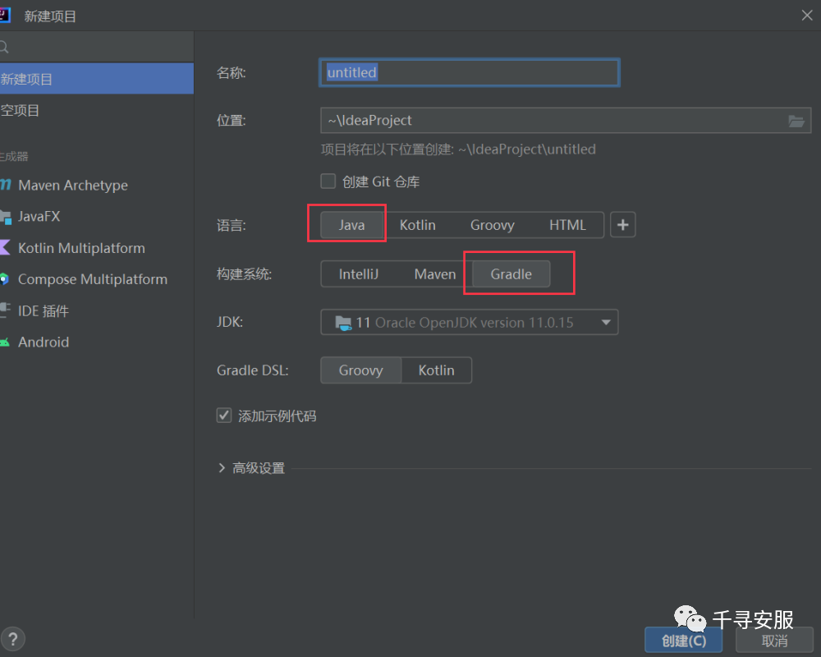Click the Create (C) button

683,641
